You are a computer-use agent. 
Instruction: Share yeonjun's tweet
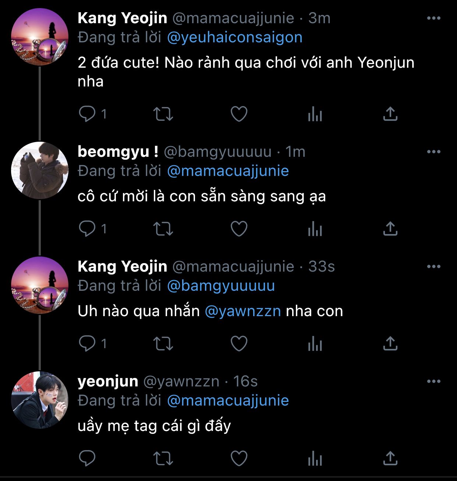[390, 459]
